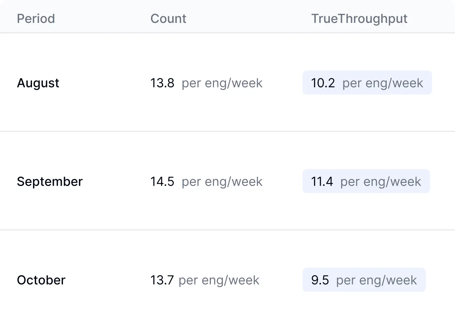The image size is (455, 329).
Task: Click the Count column header
Action: [x=168, y=19]
